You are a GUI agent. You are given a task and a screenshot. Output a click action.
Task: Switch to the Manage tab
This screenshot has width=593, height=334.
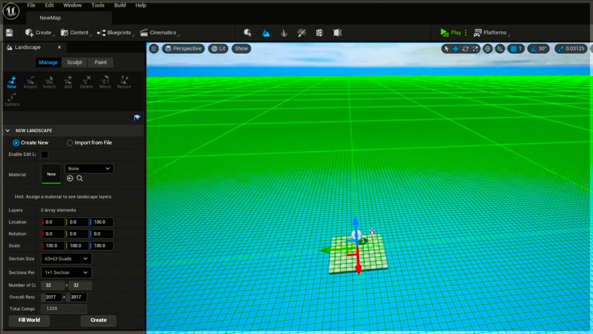pyautogui.click(x=48, y=63)
